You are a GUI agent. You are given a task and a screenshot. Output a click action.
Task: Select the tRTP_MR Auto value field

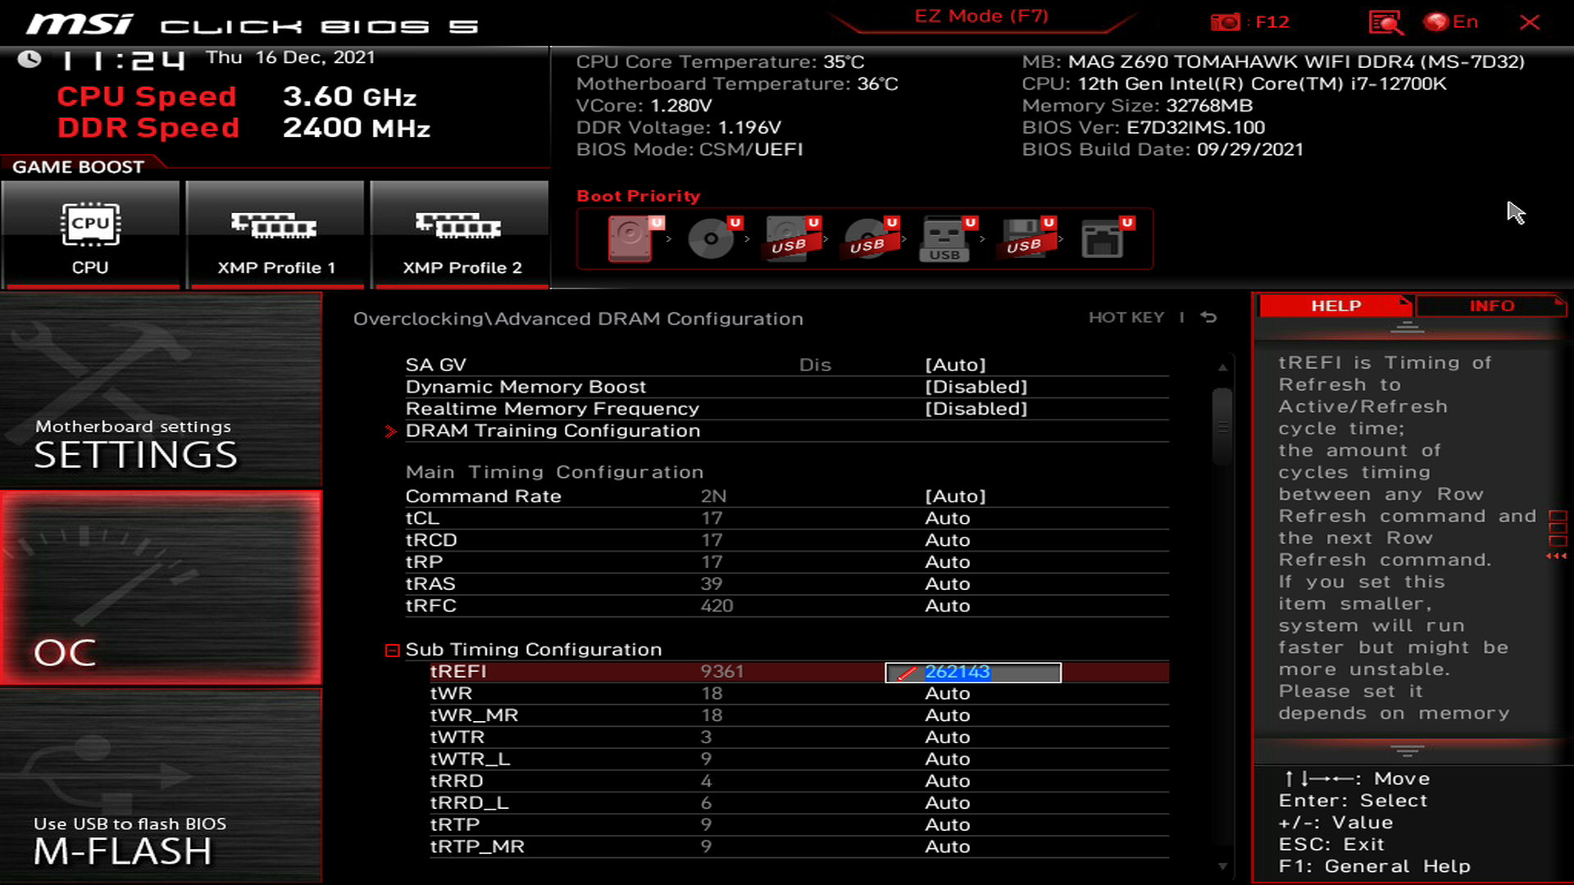[948, 846]
